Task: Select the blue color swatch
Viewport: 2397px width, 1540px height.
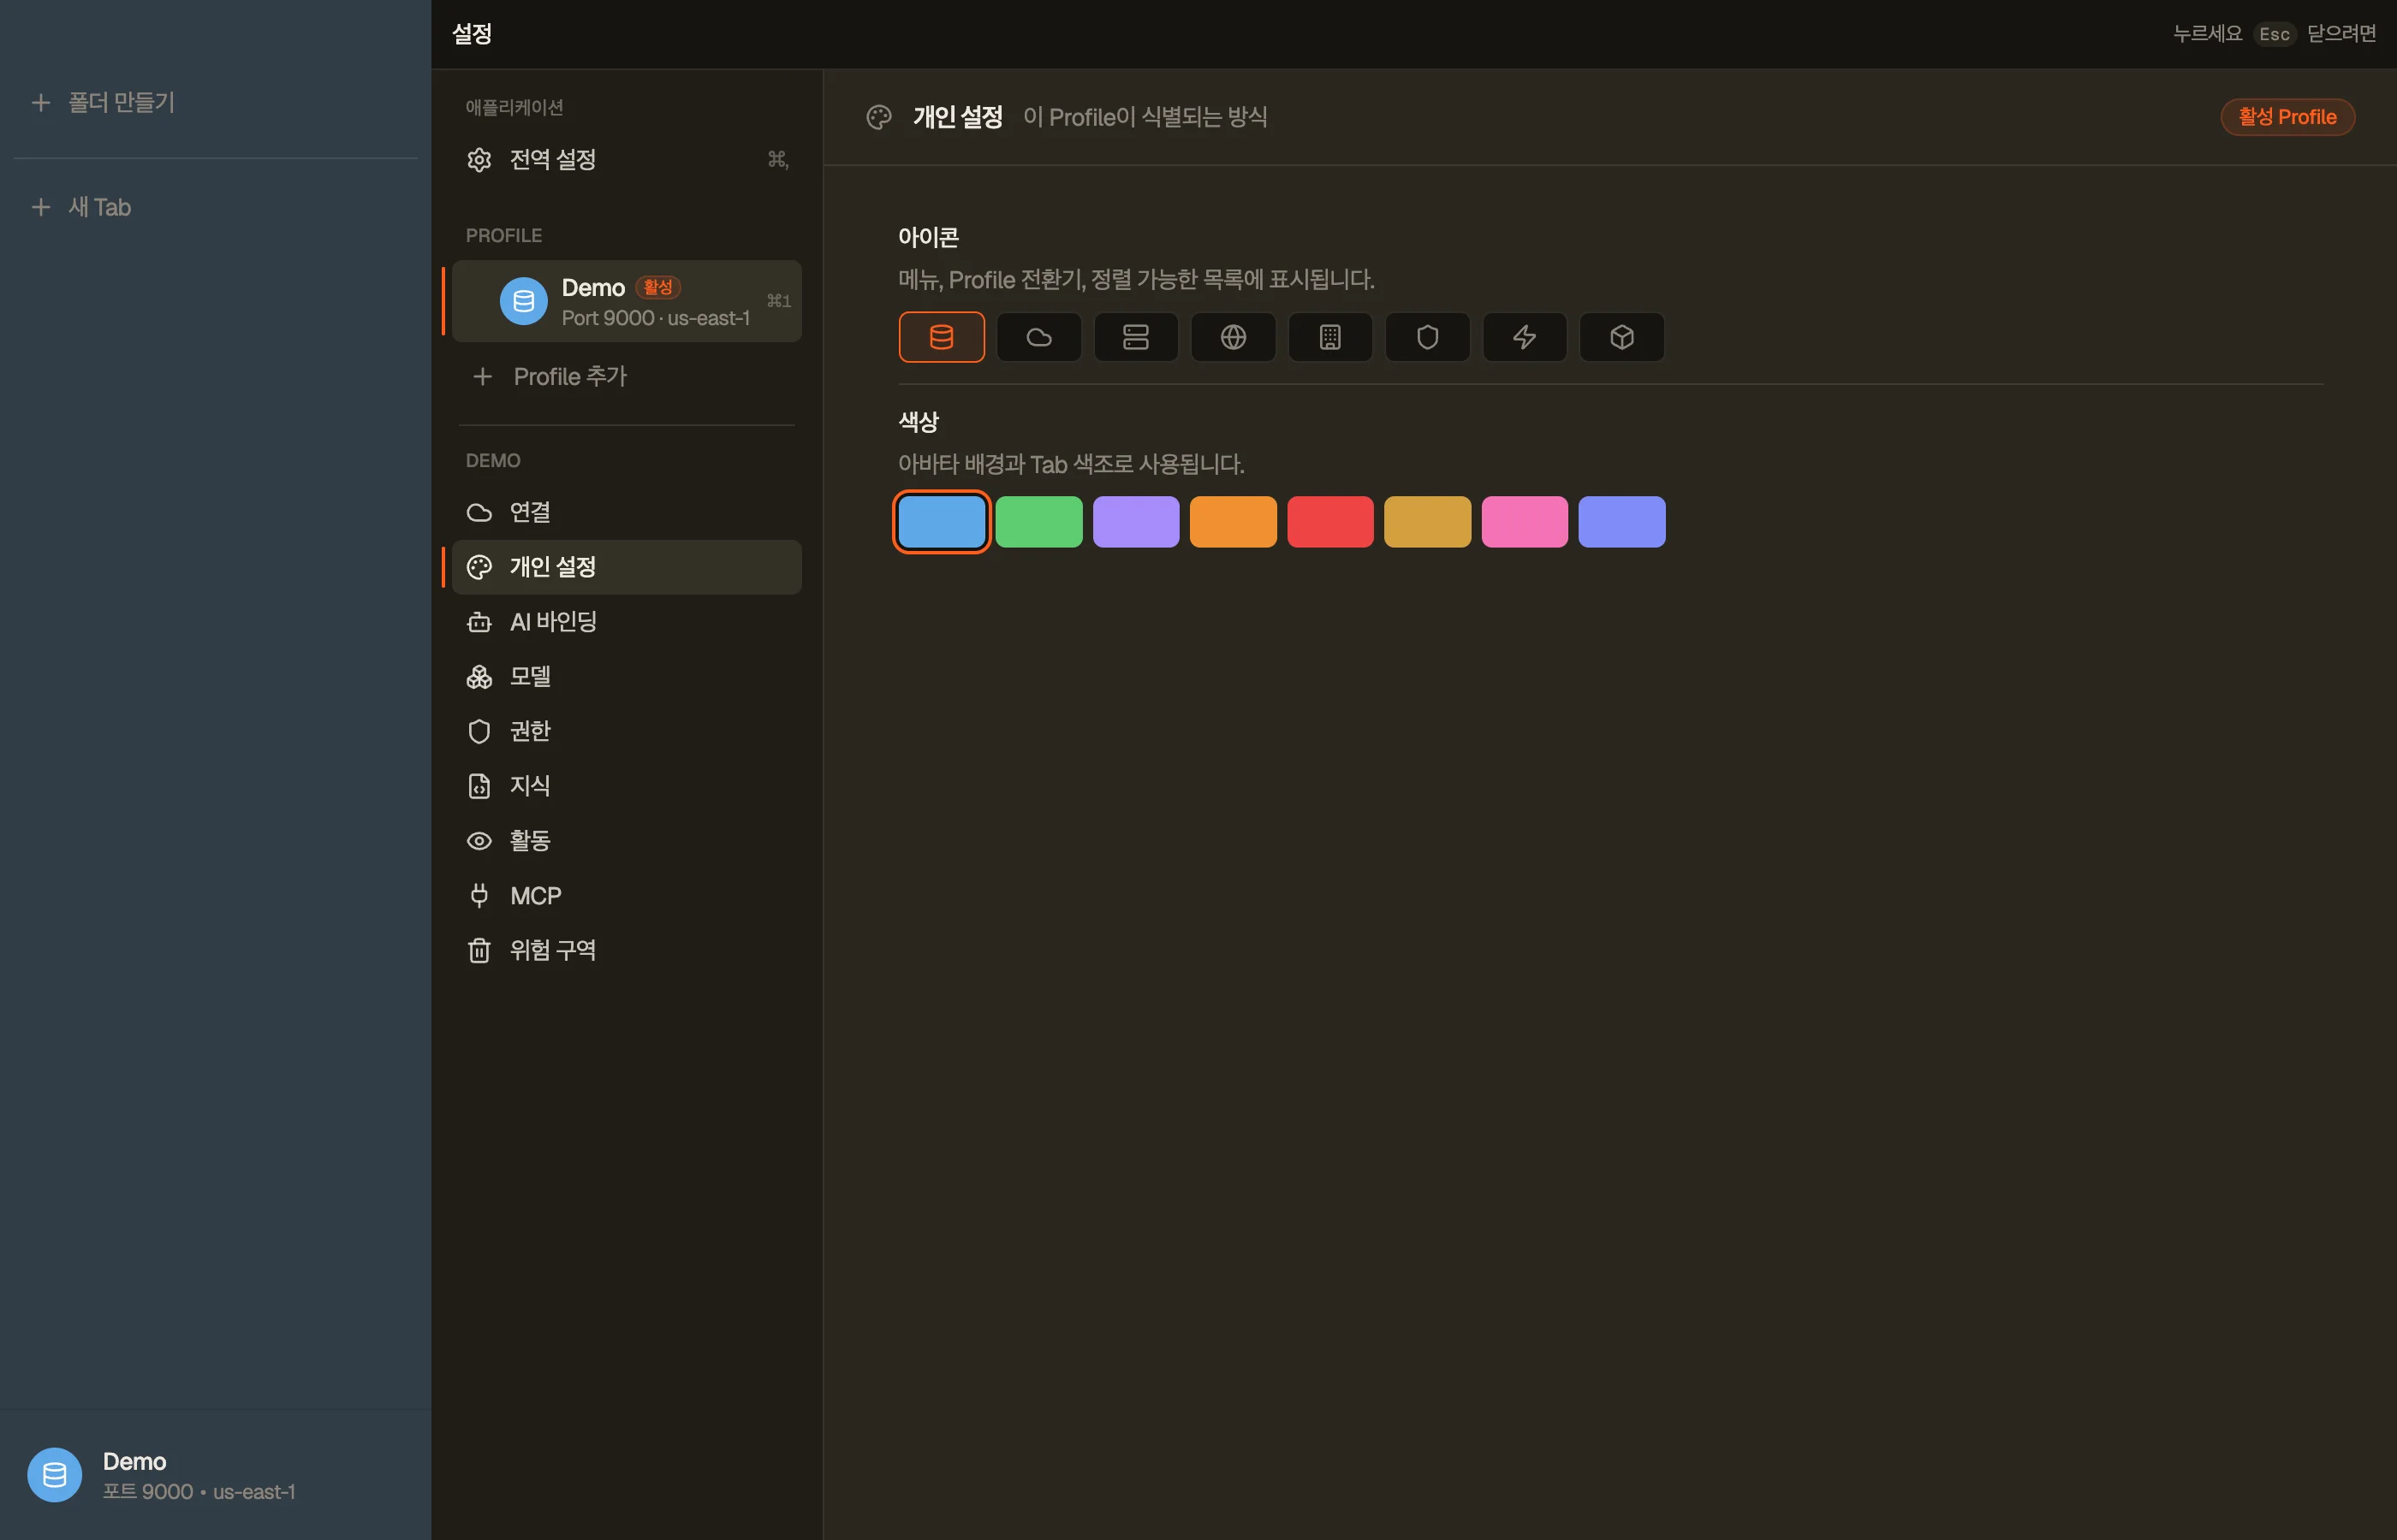Action: pos(942,521)
